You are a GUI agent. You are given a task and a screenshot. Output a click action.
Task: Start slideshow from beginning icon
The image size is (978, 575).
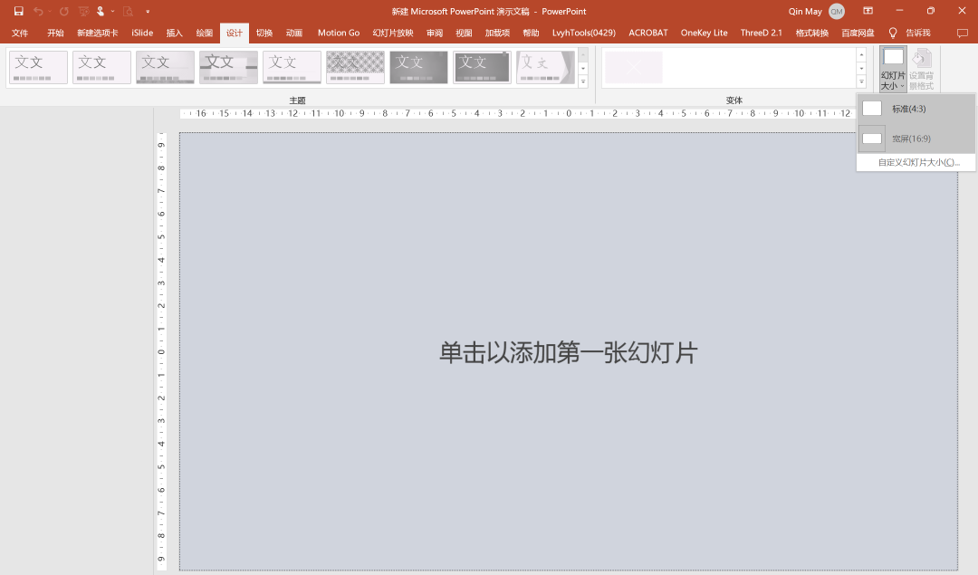coord(83,11)
